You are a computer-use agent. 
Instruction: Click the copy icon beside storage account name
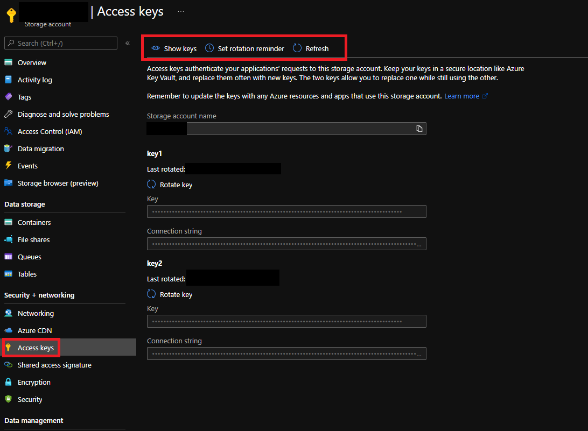point(419,128)
